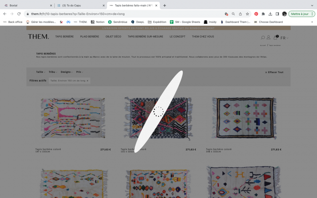The height and width of the screenshot is (198, 317).
Task: Go back with the browser back arrow
Action: point(5,14)
